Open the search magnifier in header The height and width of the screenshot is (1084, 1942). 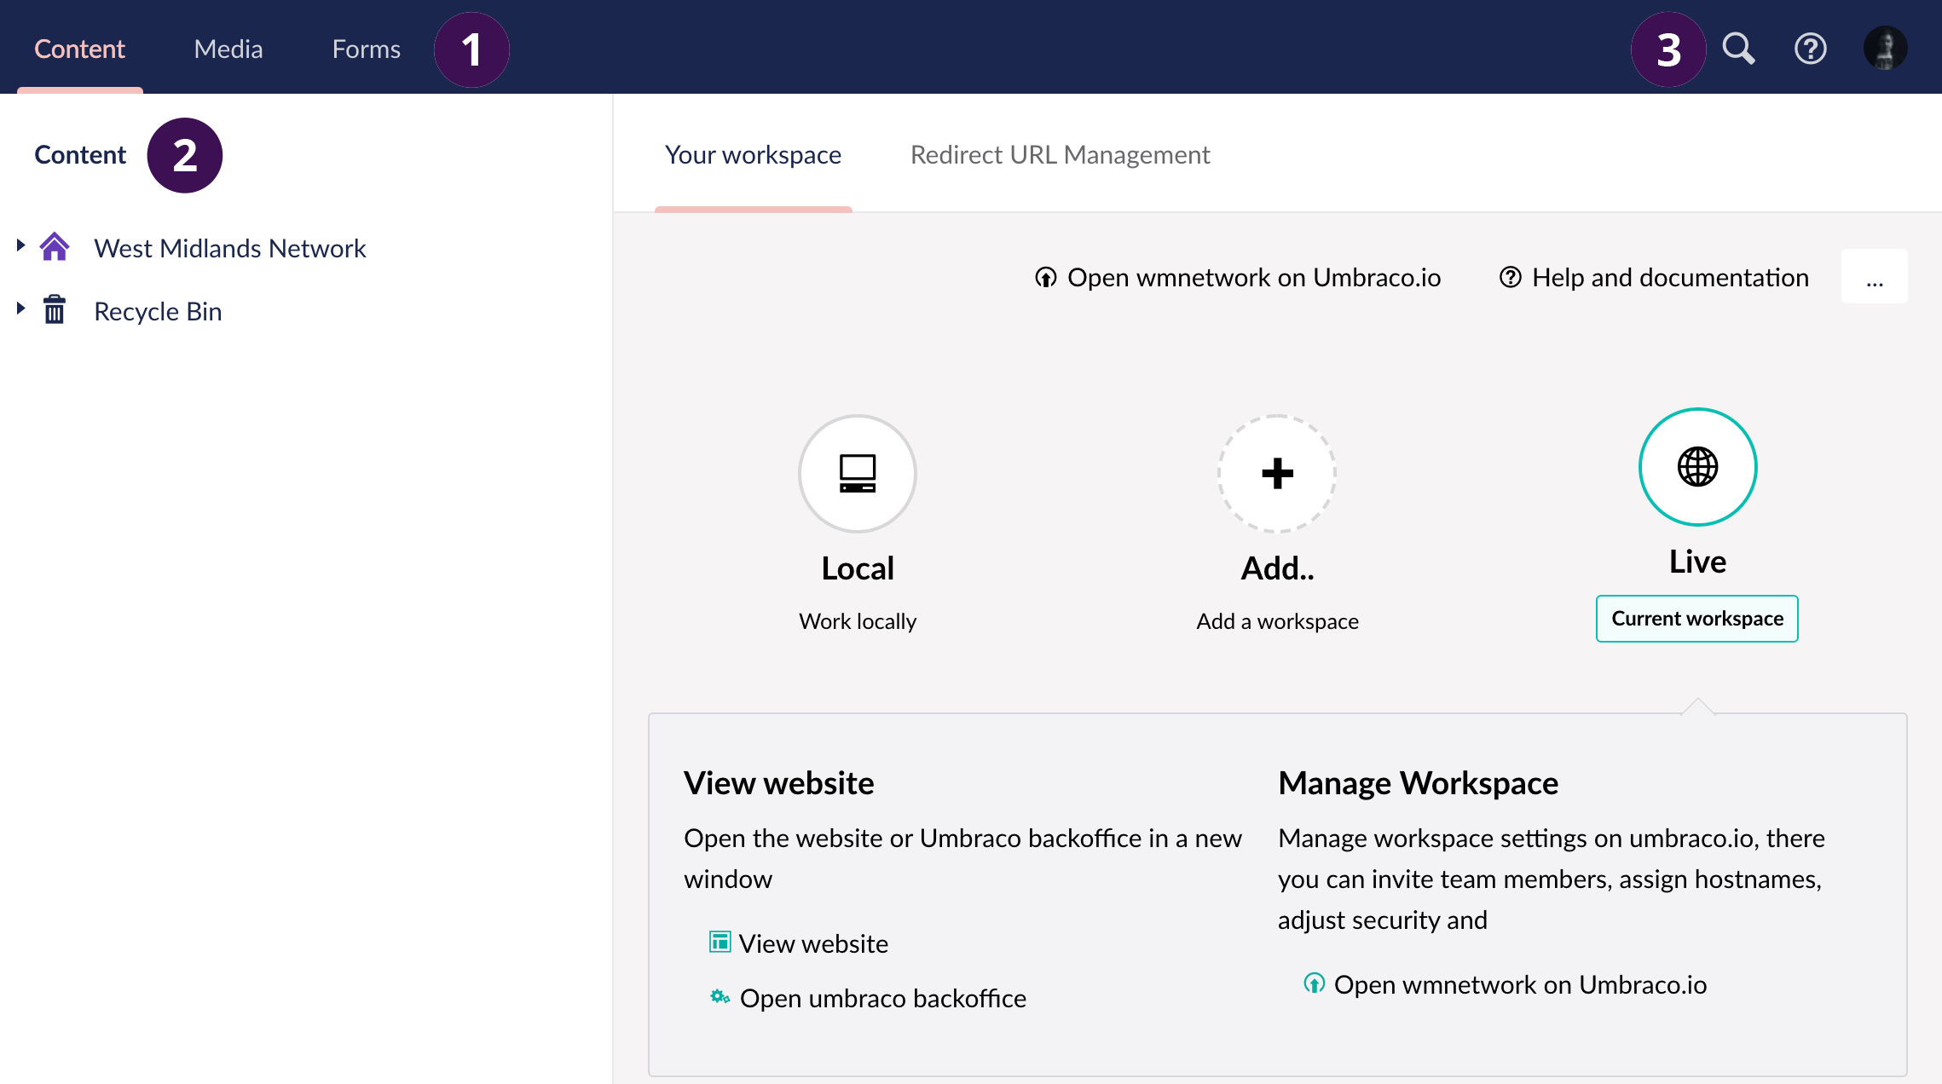(x=1738, y=49)
